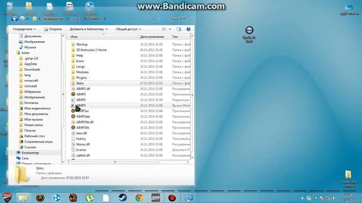Select Компьютер in the navigation tree

(x=30, y=153)
